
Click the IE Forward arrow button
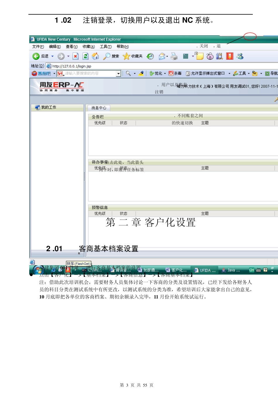(x=61, y=56)
